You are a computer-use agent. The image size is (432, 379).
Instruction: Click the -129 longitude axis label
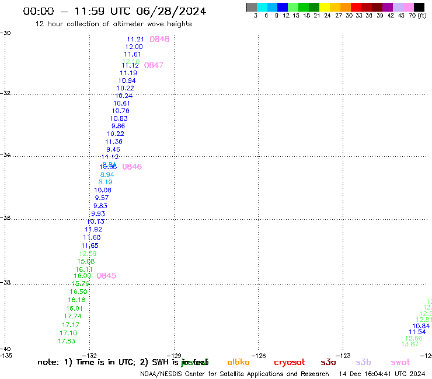(175, 356)
